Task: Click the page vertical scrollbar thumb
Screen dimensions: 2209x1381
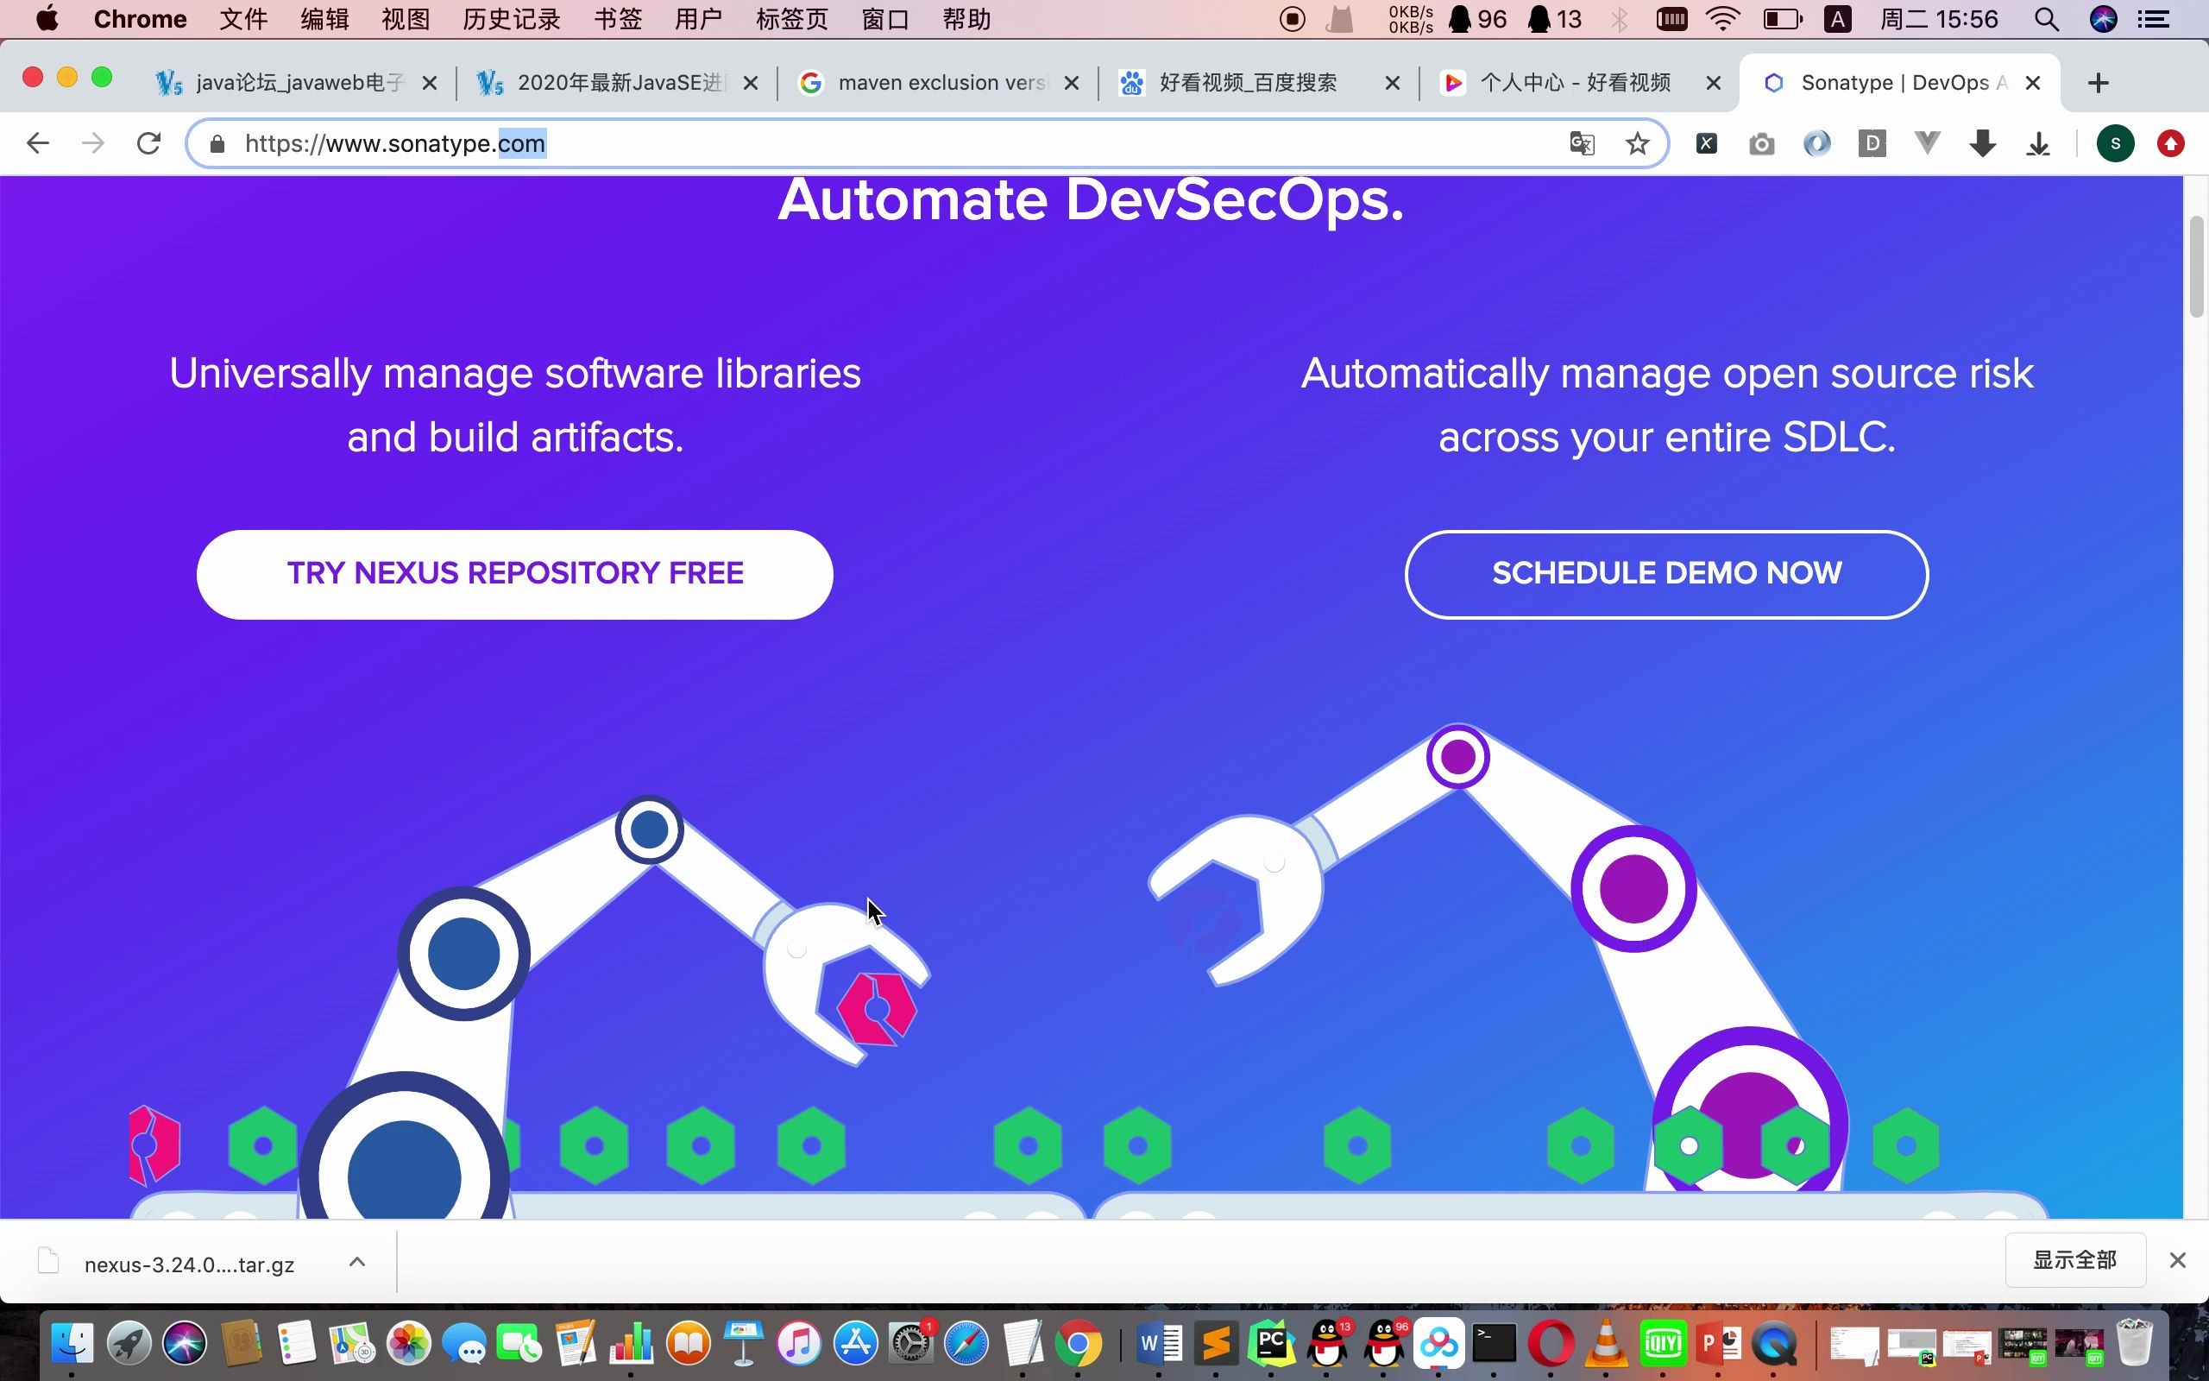Action: click(2196, 267)
